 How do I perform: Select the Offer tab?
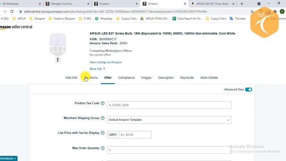108,78
